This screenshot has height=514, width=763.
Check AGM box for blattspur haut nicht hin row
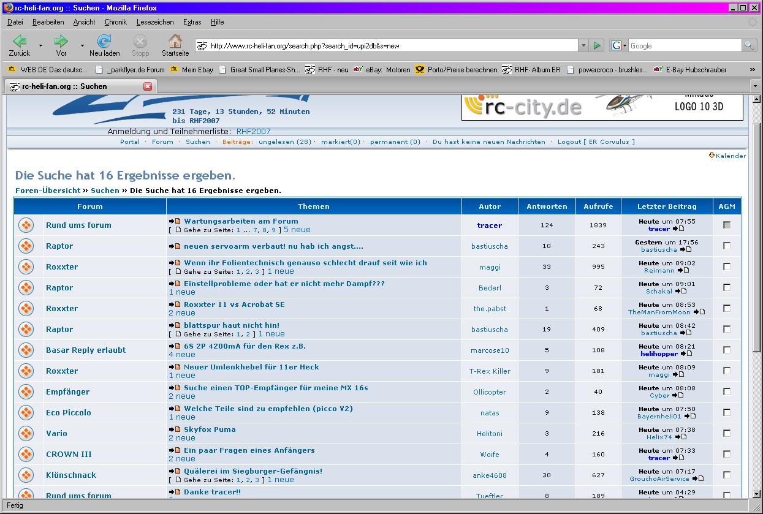coord(727,329)
